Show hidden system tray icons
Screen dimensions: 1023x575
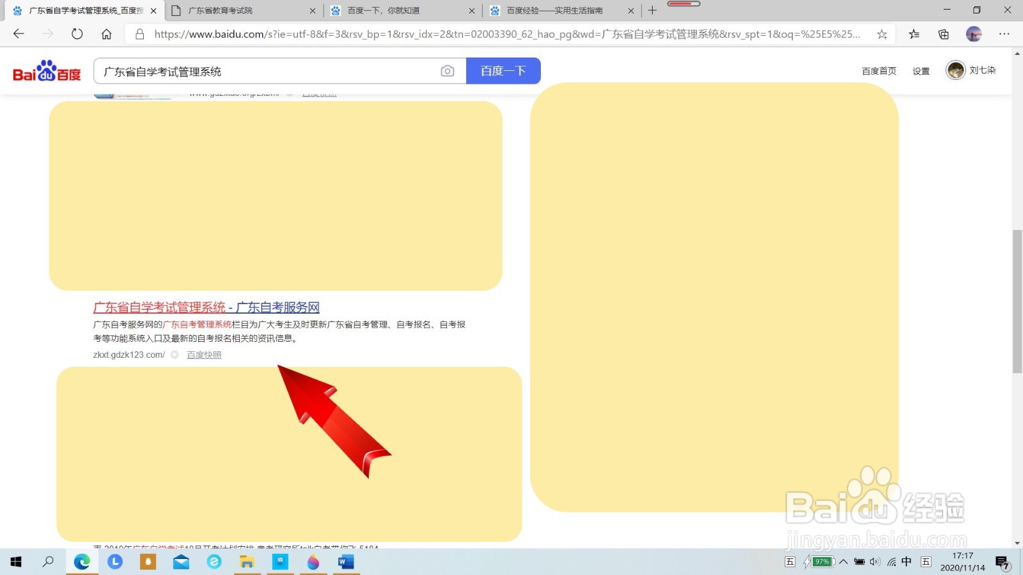(843, 562)
